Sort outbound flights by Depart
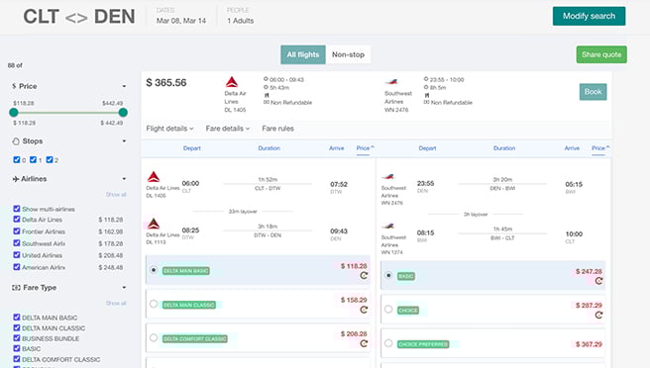 (192, 148)
